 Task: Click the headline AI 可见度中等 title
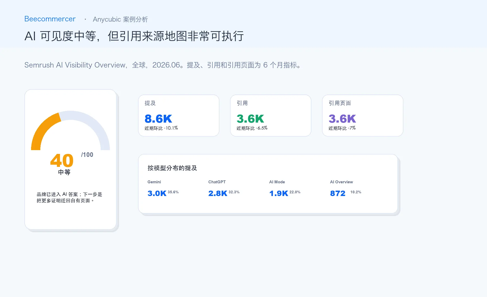point(134,36)
